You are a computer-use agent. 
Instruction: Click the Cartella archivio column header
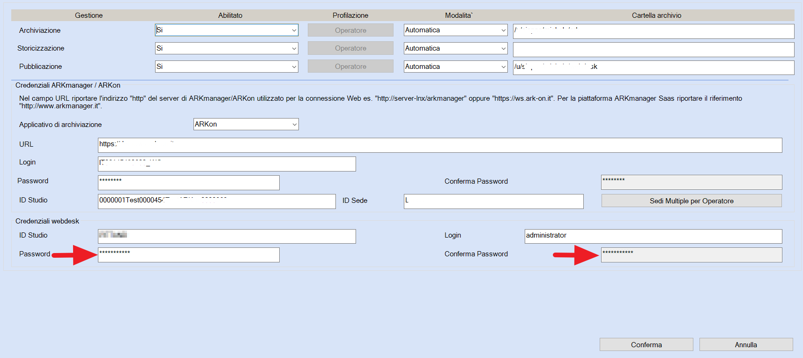656,15
